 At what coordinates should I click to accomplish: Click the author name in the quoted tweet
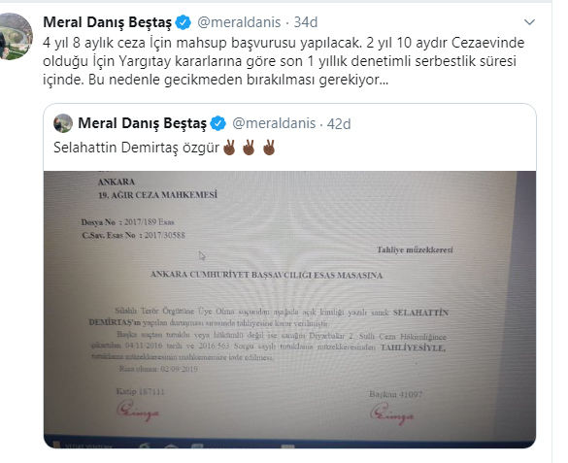(x=143, y=123)
